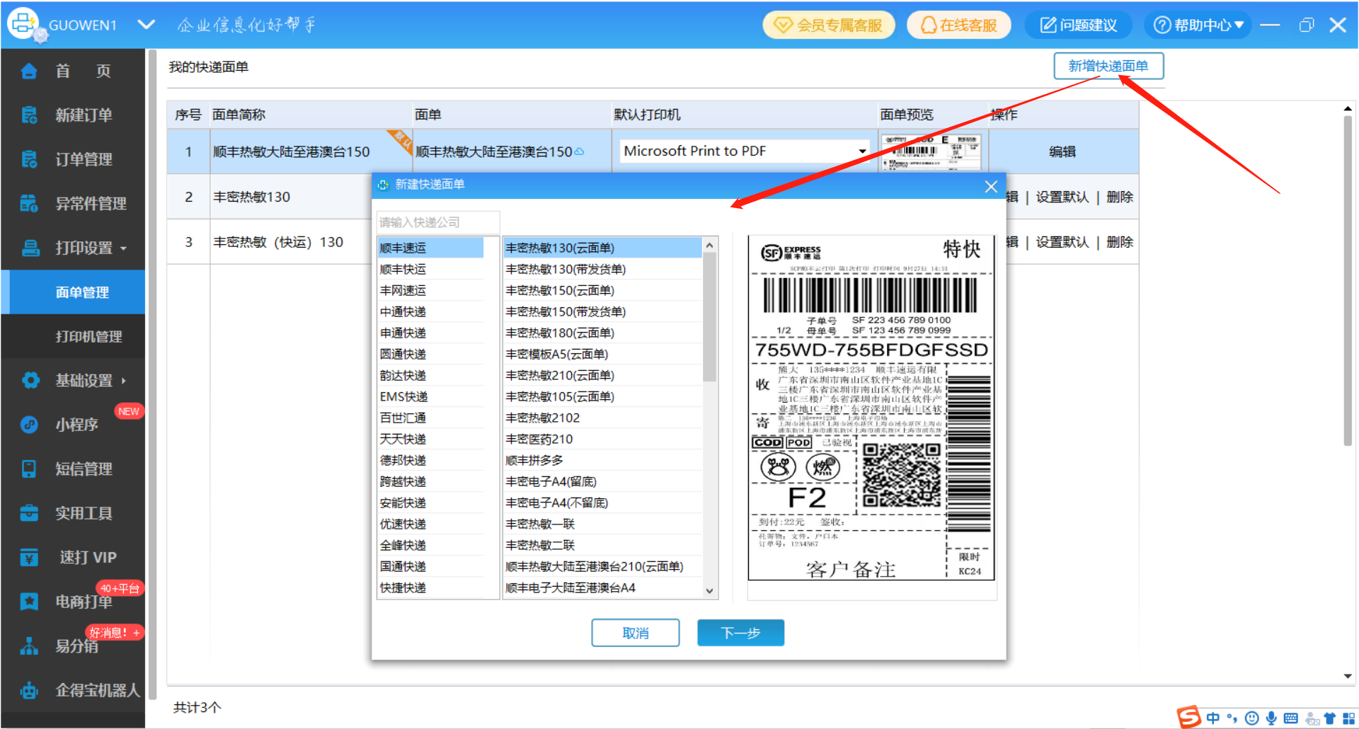Select EMS快递 in the courier list
Screen dimensions: 1359x729
[x=431, y=396]
